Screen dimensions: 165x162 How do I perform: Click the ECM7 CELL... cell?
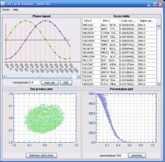(110, 37)
